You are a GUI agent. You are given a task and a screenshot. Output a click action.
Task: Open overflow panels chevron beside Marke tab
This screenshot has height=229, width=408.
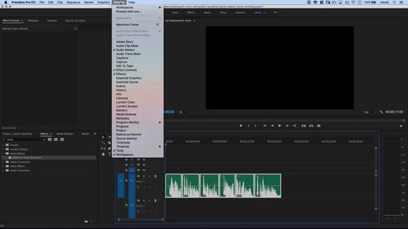click(95, 134)
